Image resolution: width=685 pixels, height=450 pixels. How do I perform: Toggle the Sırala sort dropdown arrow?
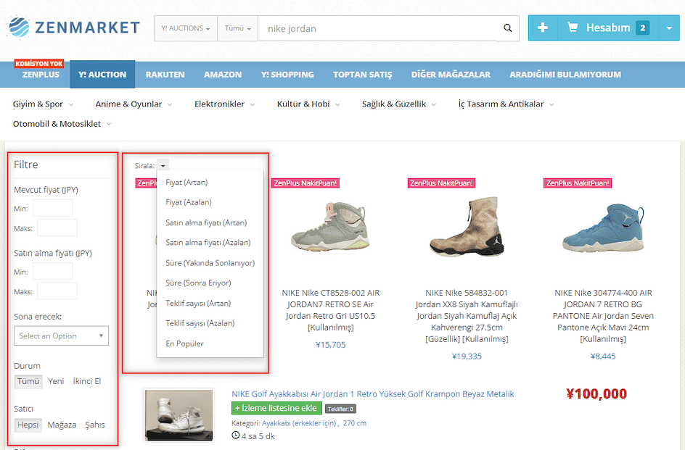click(163, 166)
